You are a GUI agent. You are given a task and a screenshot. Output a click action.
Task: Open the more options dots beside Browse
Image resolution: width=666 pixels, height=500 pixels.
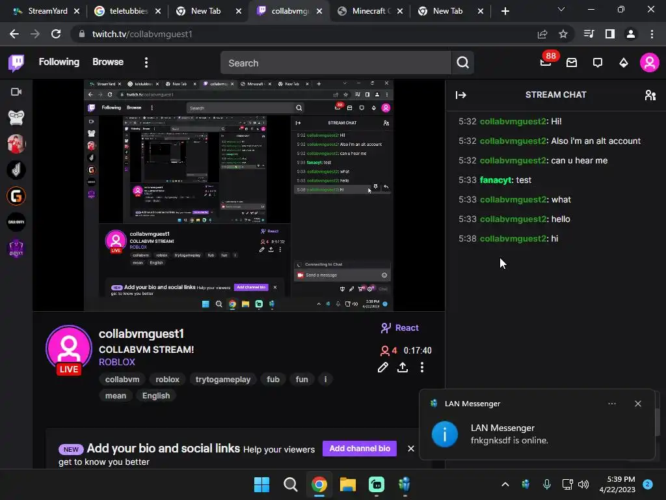click(146, 62)
